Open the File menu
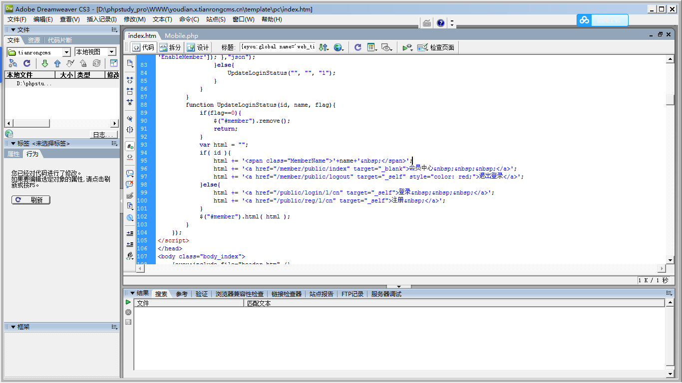 (17, 19)
